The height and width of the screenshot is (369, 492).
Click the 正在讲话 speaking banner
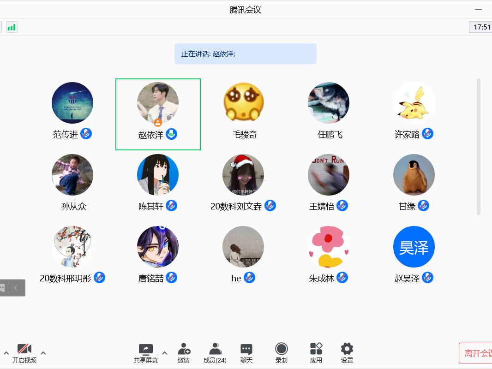pyautogui.click(x=245, y=54)
